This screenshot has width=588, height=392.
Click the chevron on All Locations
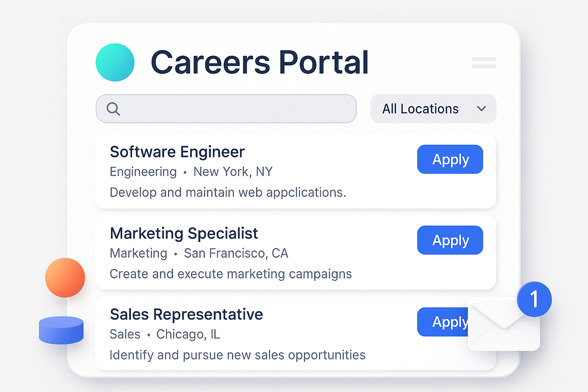point(482,109)
